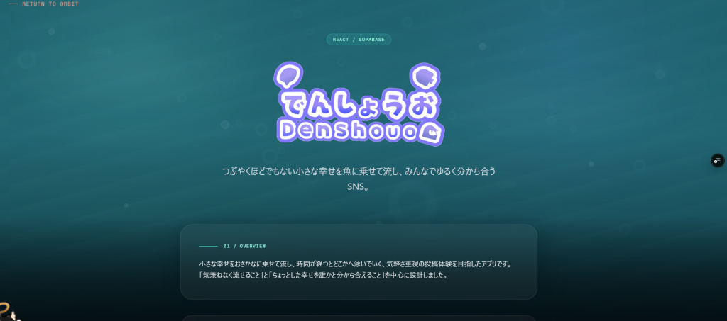
Task: Click the 01 / OVERVIEW section heading
Action: tap(244, 246)
